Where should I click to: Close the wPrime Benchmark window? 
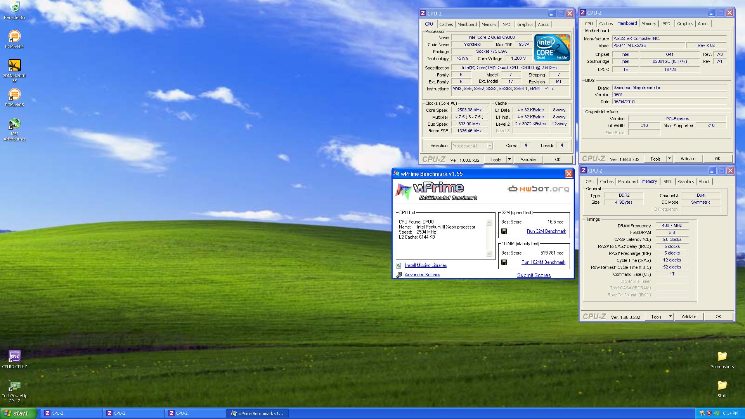[x=568, y=174]
